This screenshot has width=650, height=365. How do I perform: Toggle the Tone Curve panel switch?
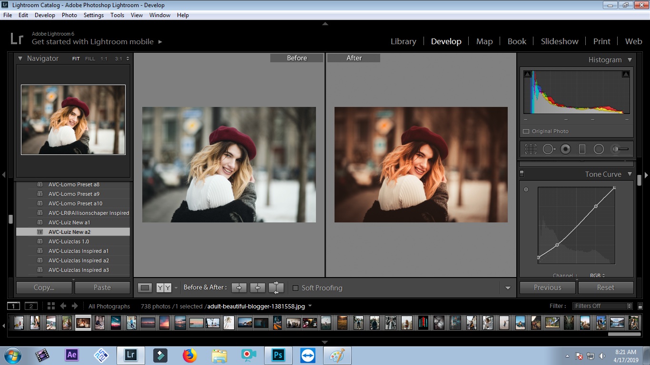tap(522, 174)
